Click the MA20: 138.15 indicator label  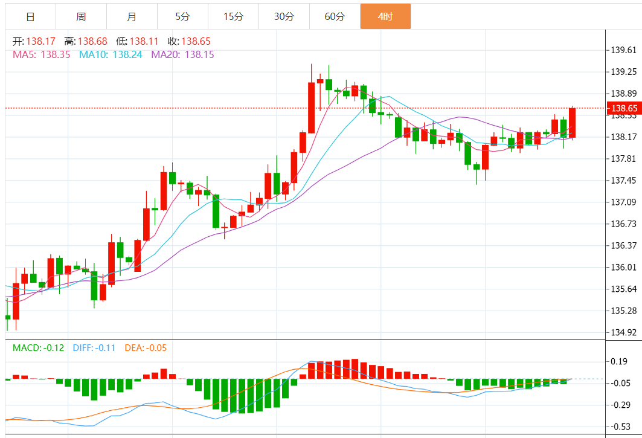[x=182, y=54]
